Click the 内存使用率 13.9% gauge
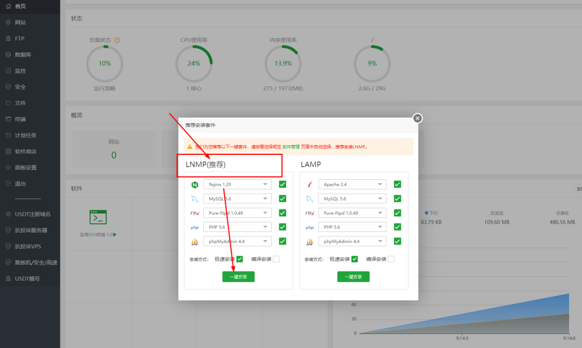This screenshot has height=348, width=582. [283, 64]
